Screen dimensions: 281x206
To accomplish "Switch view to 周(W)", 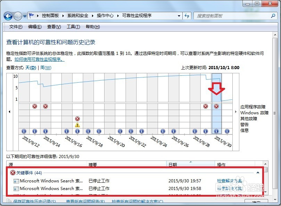I will 46,68.
